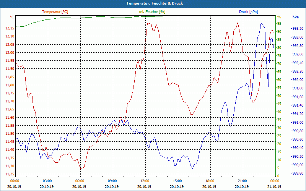Click the '12,00' temperature axis value

click(10, 53)
